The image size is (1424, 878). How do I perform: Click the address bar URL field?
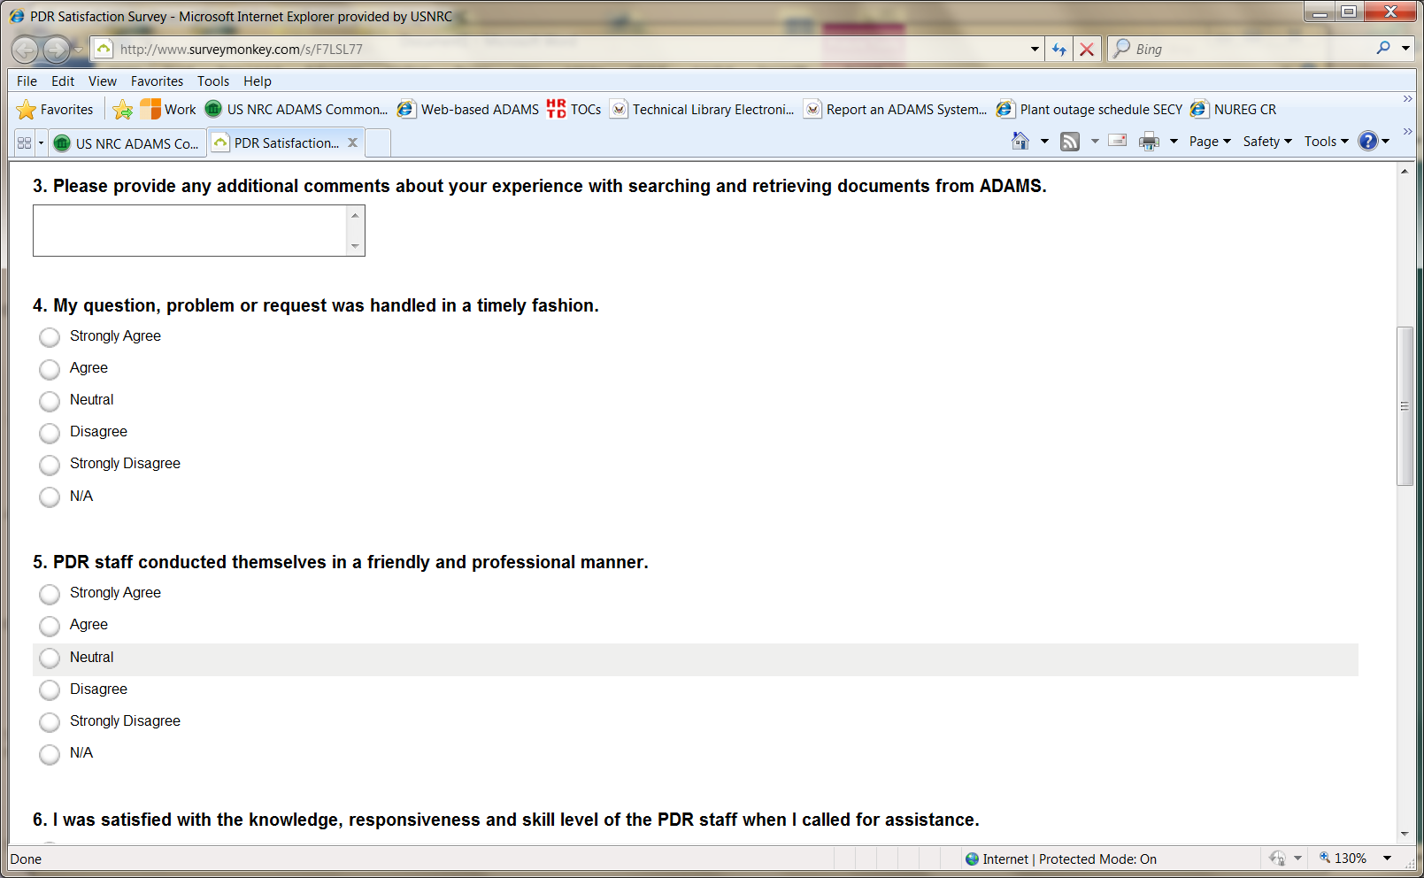coord(566,50)
